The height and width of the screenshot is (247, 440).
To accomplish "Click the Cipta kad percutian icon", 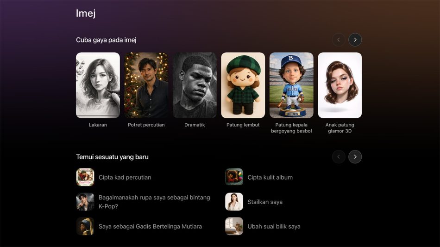I will click(85, 177).
